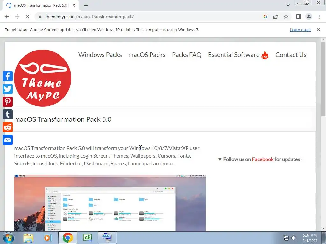Open macOS Packs menu
The image size is (326, 244).
click(x=147, y=55)
